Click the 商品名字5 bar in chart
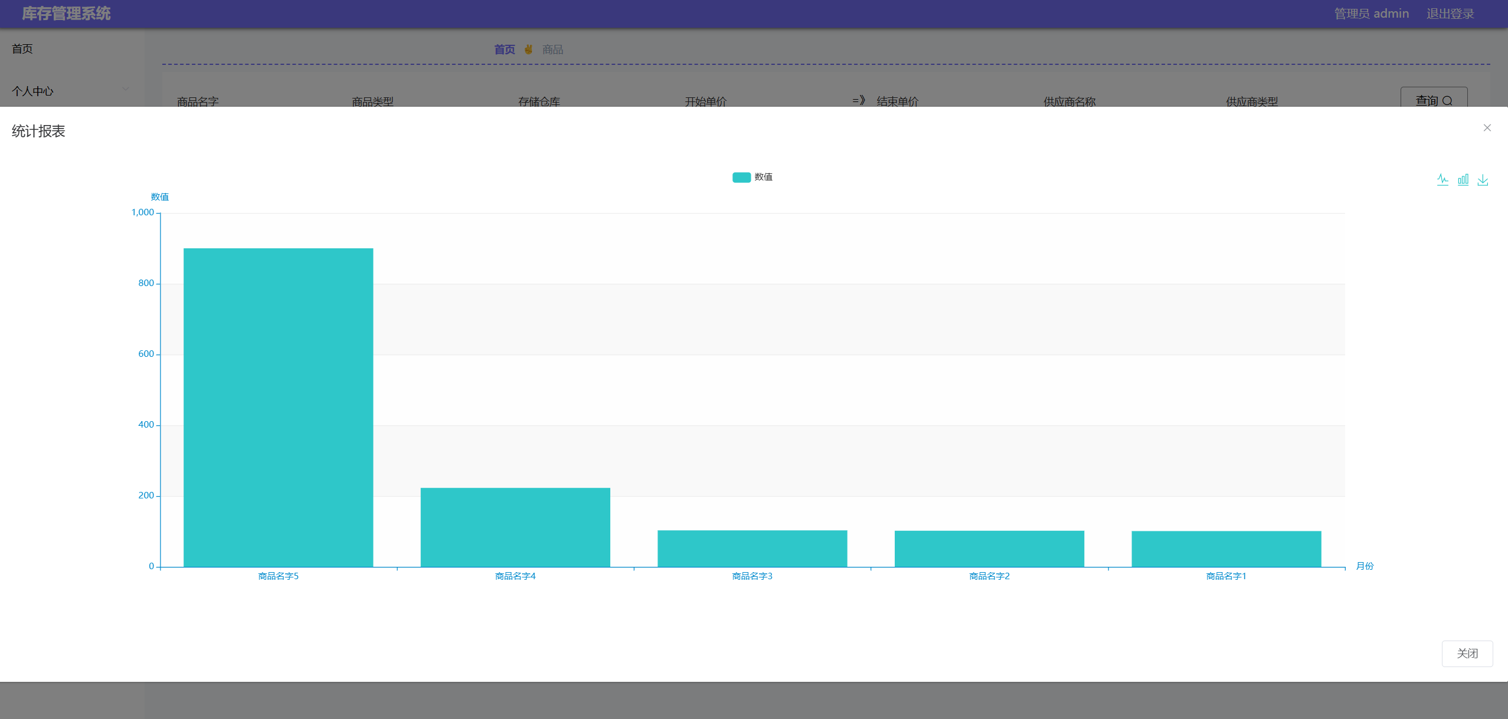This screenshot has height=719, width=1508. pyautogui.click(x=278, y=407)
